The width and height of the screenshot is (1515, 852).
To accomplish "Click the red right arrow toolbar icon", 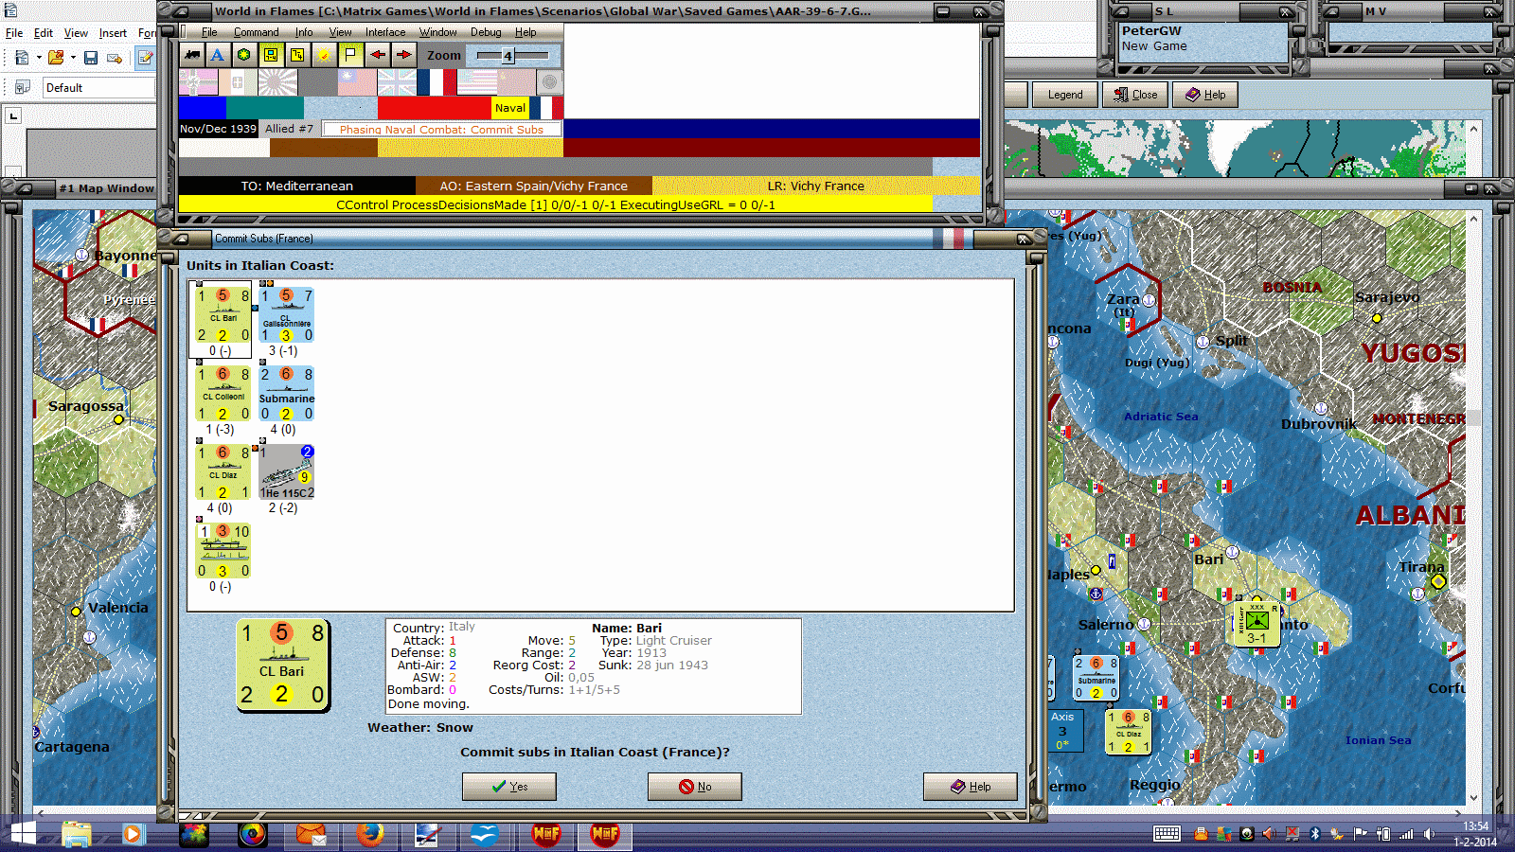I will (403, 55).
